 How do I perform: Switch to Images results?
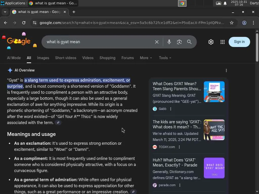(43, 58)
